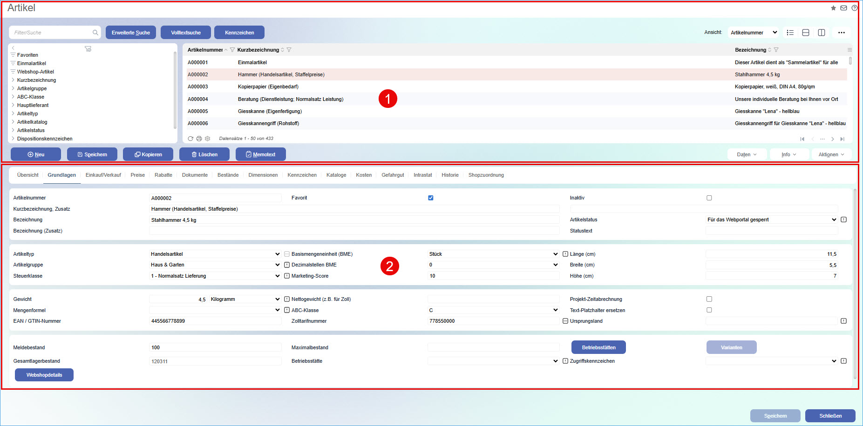Viewport: 863px width, 426px height.
Task: Click the refresh icon below the article list
Action: [190, 139]
